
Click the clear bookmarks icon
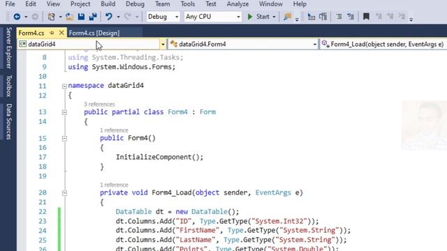[x=402, y=17]
